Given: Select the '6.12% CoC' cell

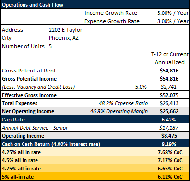Looking at the screenshot, I should point(170,177).
